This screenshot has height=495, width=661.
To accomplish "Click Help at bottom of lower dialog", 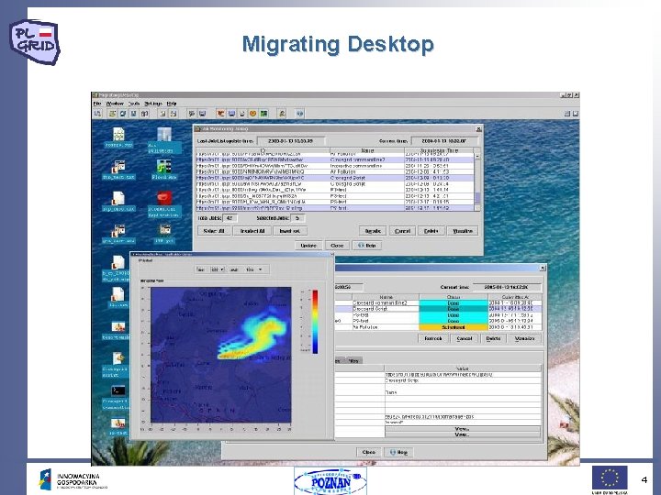I will pos(398,452).
